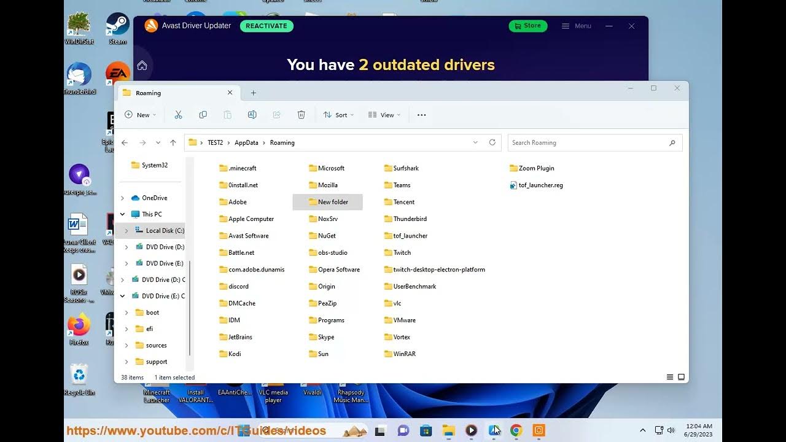Select the Zoom Plugin folder
786x442 pixels.
tap(532, 168)
